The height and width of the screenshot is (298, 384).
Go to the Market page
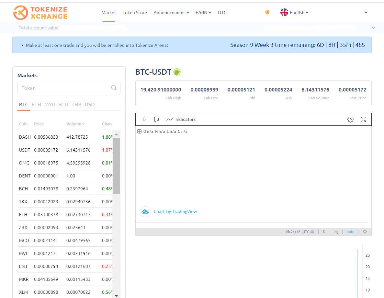click(109, 13)
